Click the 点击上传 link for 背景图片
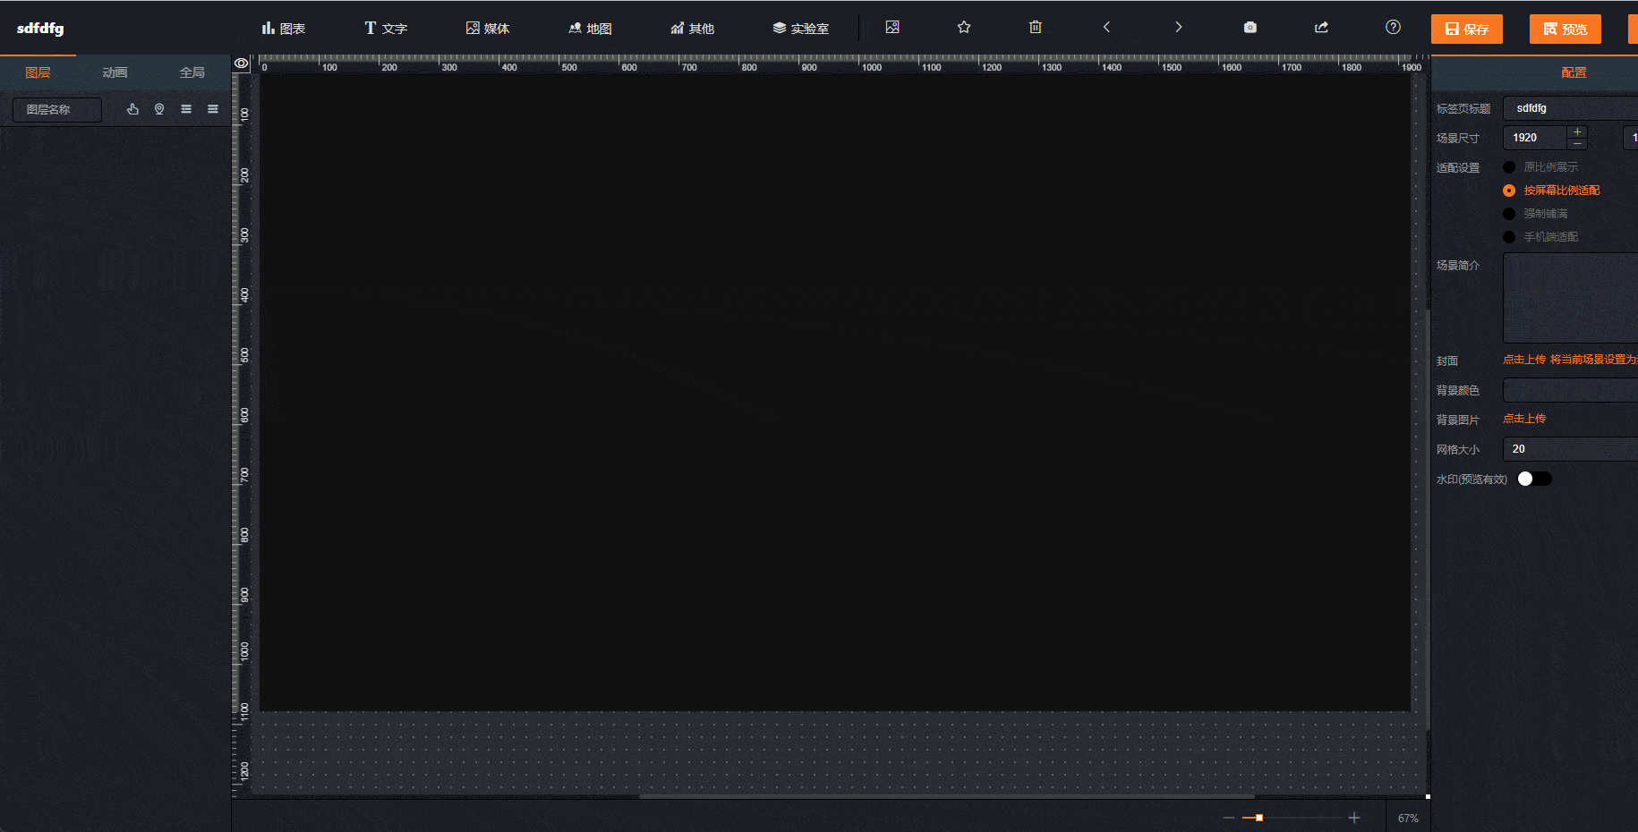 1523,419
